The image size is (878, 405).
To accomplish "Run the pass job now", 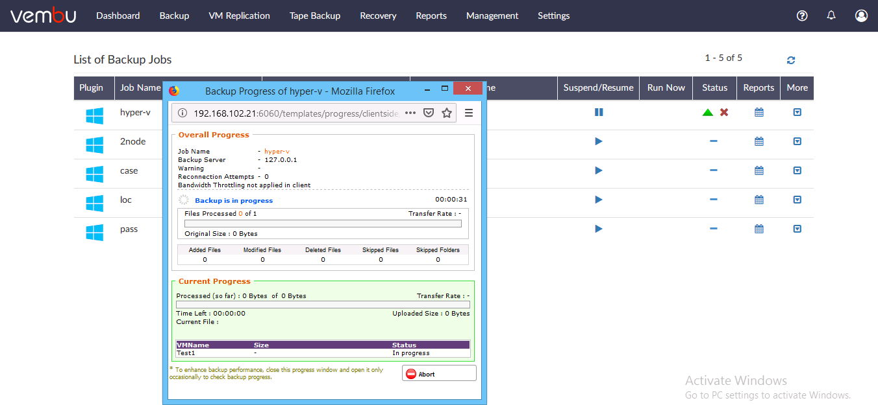I will pos(599,229).
